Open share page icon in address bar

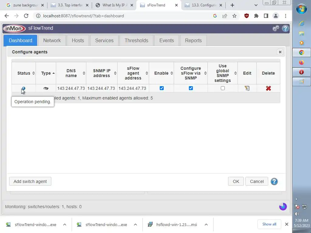224,16
